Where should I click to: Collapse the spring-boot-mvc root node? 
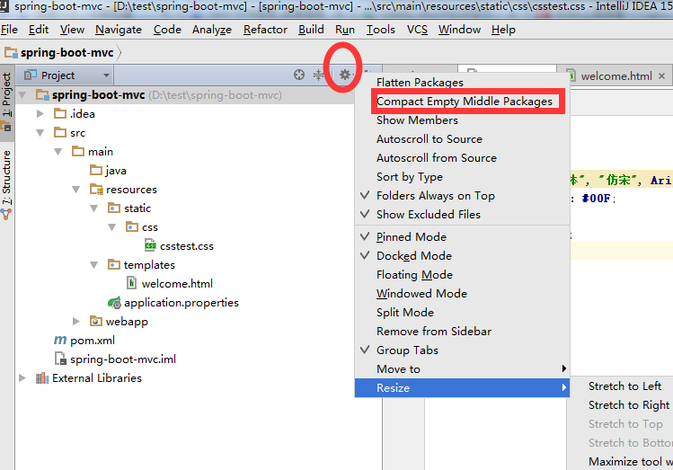coord(22,95)
